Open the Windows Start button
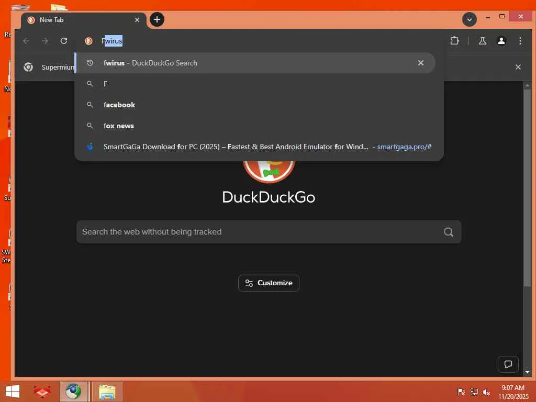The image size is (536, 402). 13,392
